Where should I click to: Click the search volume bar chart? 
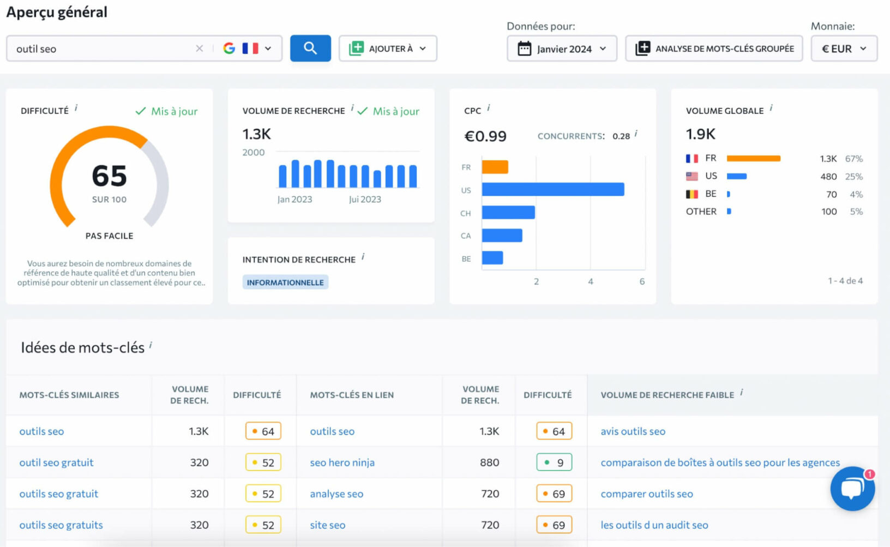point(348,173)
